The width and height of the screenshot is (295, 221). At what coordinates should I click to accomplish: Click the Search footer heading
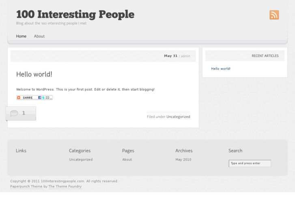tap(235, 151)
